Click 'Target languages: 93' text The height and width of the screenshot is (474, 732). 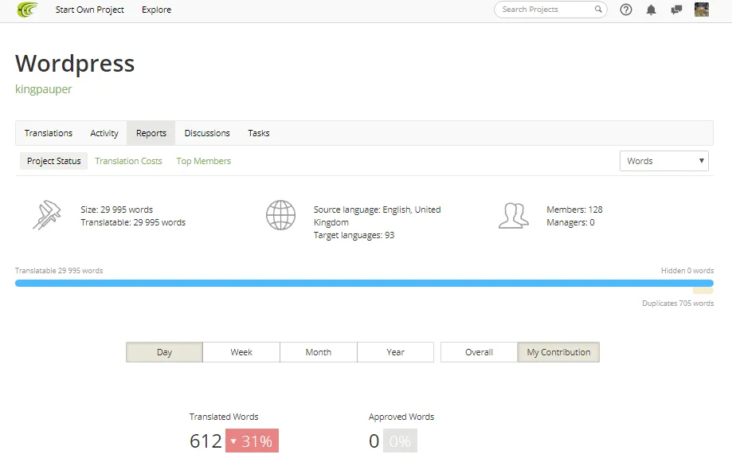354,235
